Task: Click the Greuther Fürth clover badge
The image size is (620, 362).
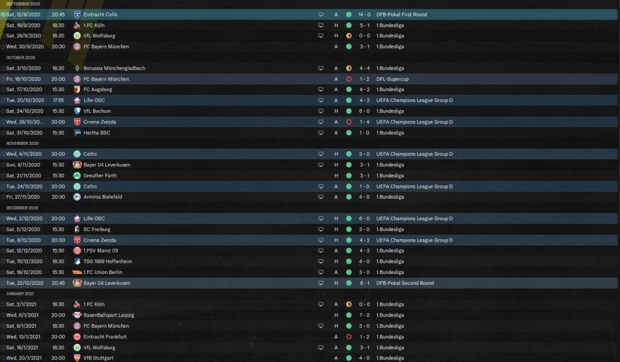Action: [x=77, y=175]
